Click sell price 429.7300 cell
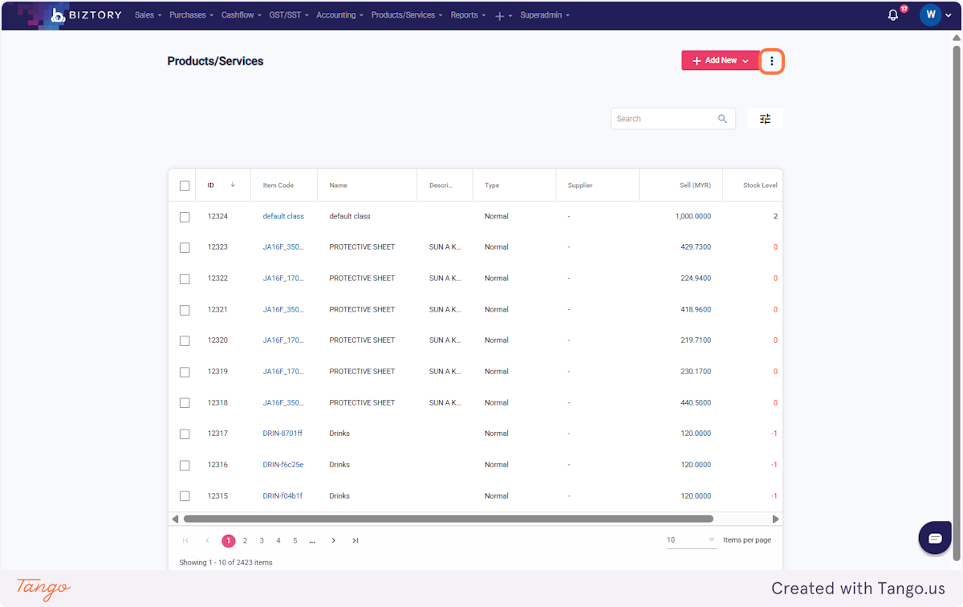The width and height of the screenshot is (963, 607). click(696, 247)
